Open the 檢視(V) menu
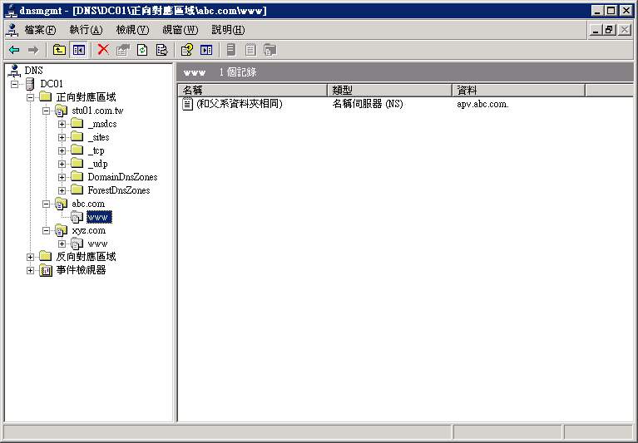The height and width of the screenshot is (443, 638). [132, 30]
